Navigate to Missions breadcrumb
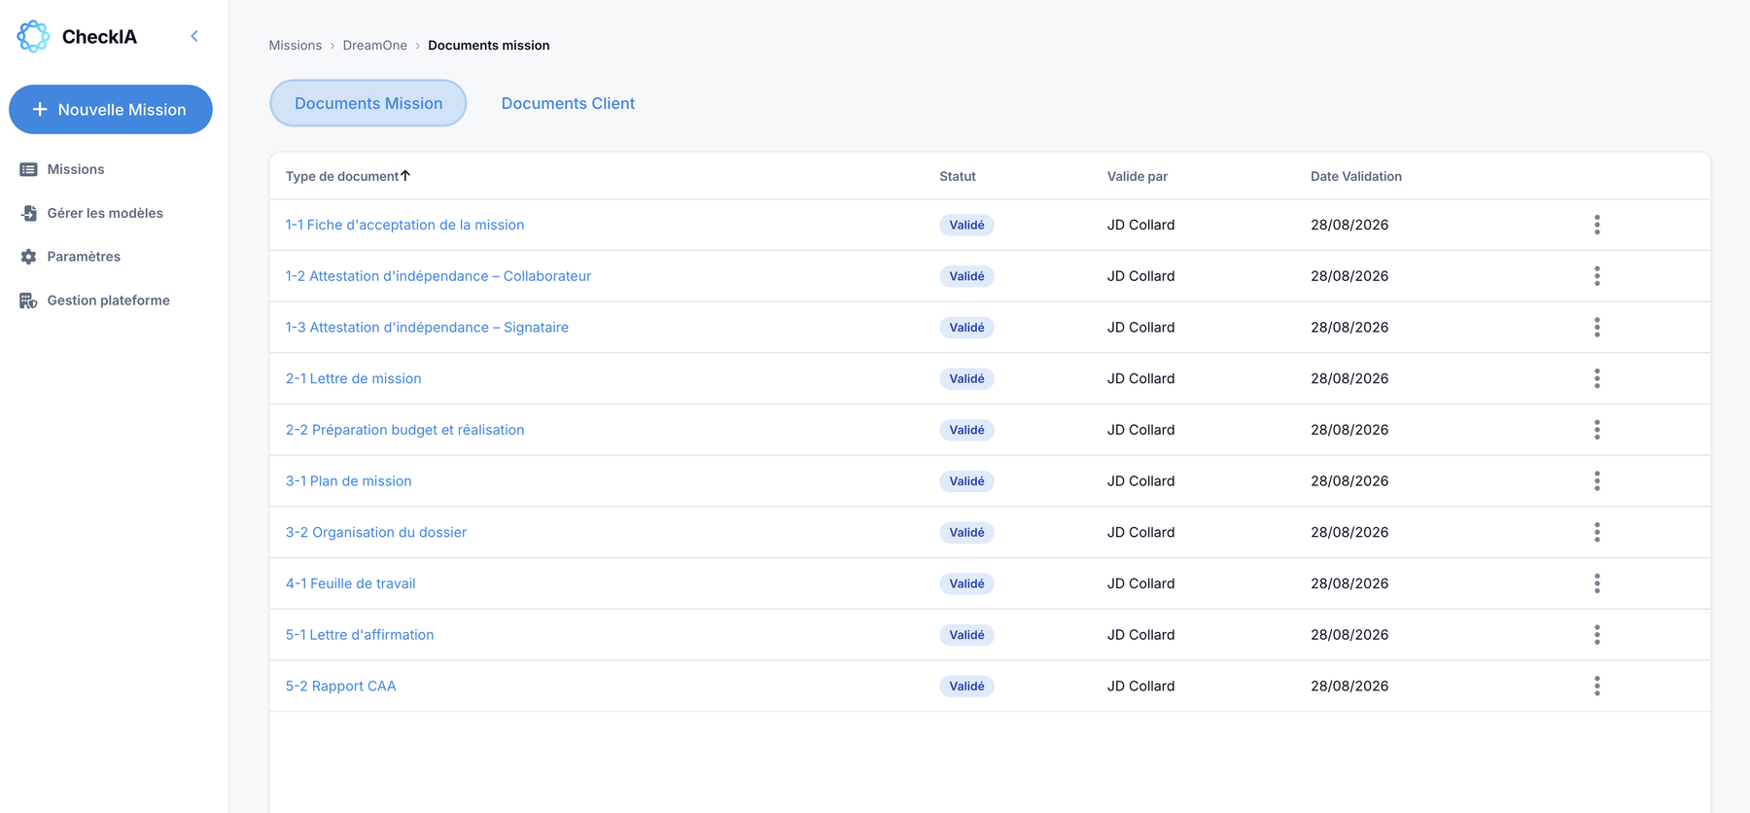 [296, 46]
